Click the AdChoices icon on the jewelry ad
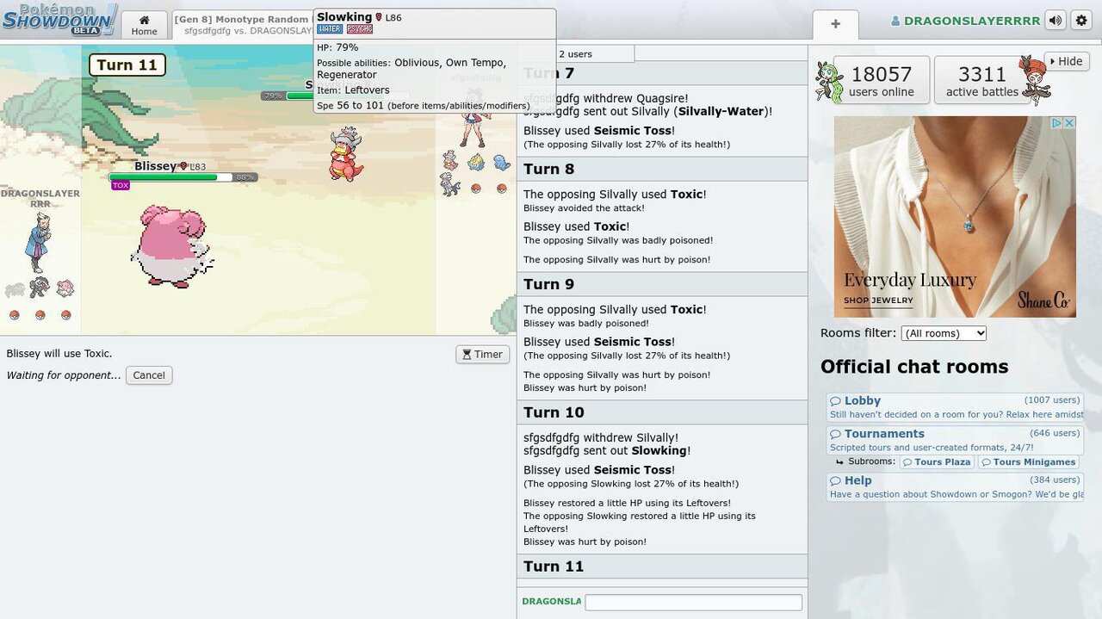Screen dimensions: 1102x619 [x=1057, y=123]
